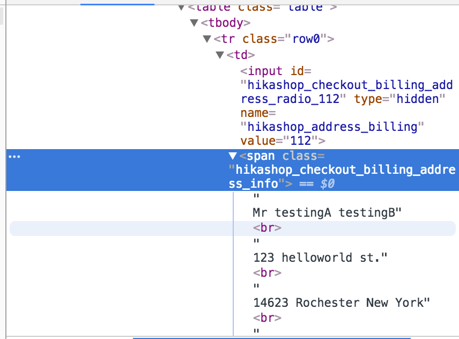Select the br tag after helloworld st.
Viewport: 459px width, 339px height.
coord(267,273)
